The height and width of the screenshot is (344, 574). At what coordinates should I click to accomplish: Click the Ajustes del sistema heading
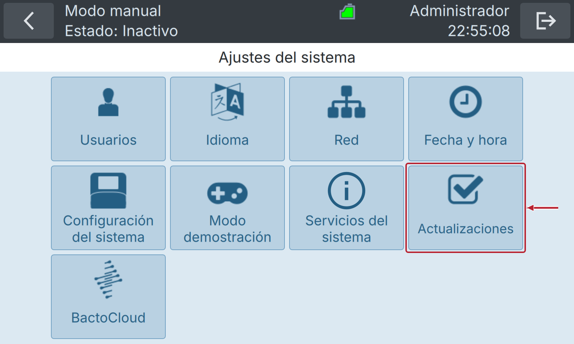click(287, 57)
